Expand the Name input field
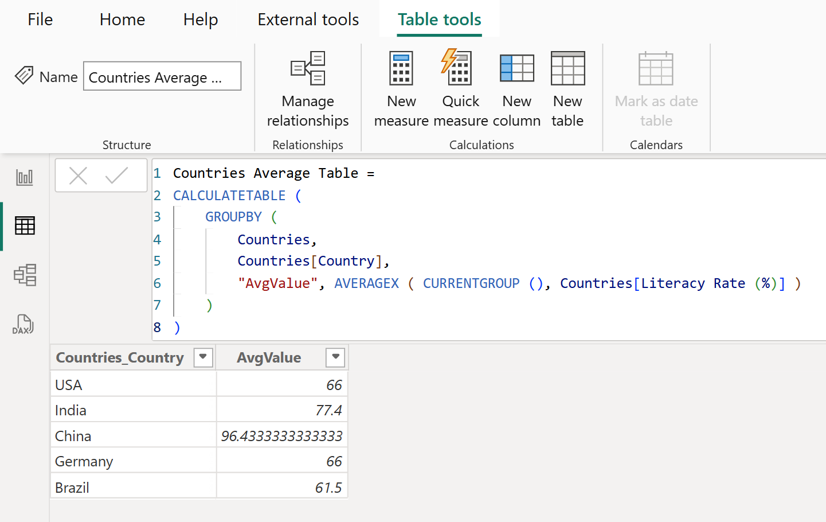The image size is (826, 522). [162, 76]
